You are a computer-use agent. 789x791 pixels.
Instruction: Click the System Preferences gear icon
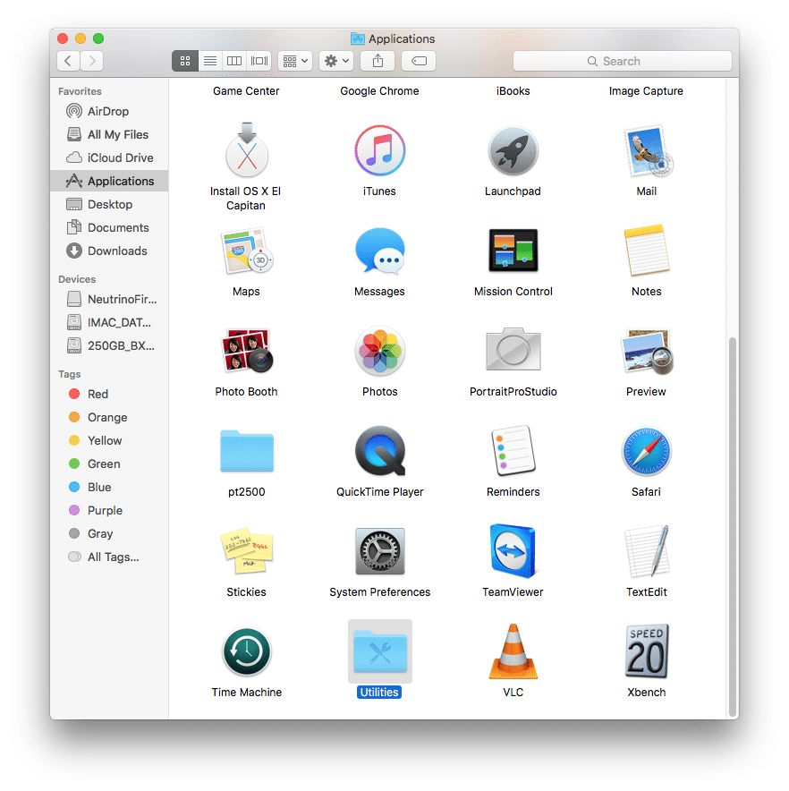point(379,552)
